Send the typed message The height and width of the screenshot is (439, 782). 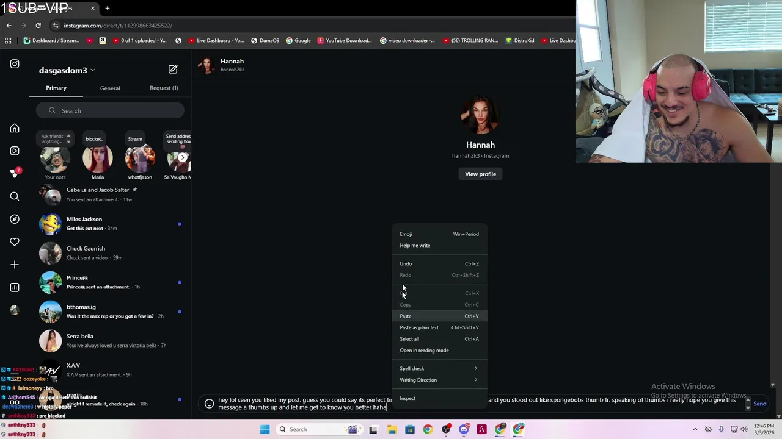759,404
